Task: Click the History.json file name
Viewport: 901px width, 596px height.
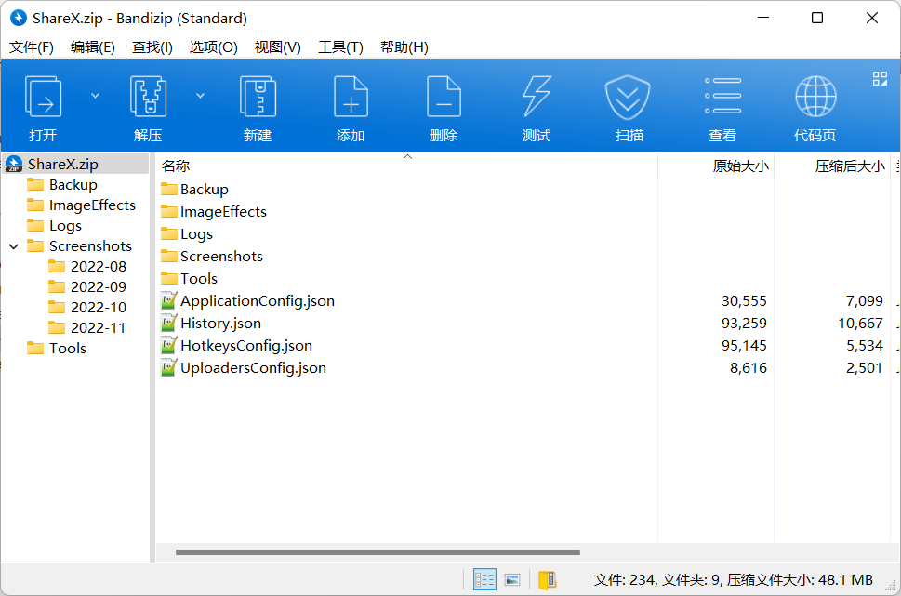Action: click(x=220, y=323)
